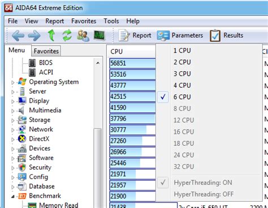Viewport: 268px width, 208px height.
Task: Expand the Server tree node
Action: coord(13,92)
